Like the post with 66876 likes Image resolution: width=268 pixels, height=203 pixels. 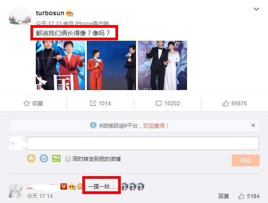point(235,104)
